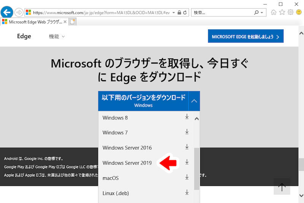This screenshot has width=304, height=203.
Task: Collapse the download version dropdown chevron
Action: pyautogui.click(x=194, y=101)
